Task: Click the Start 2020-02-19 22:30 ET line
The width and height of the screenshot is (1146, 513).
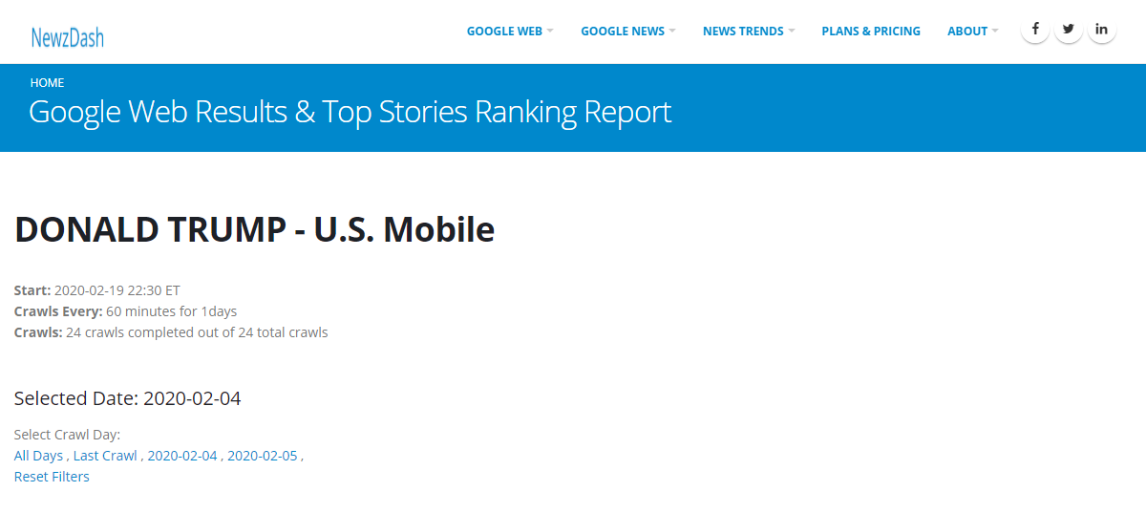Action: coord(97,290)
